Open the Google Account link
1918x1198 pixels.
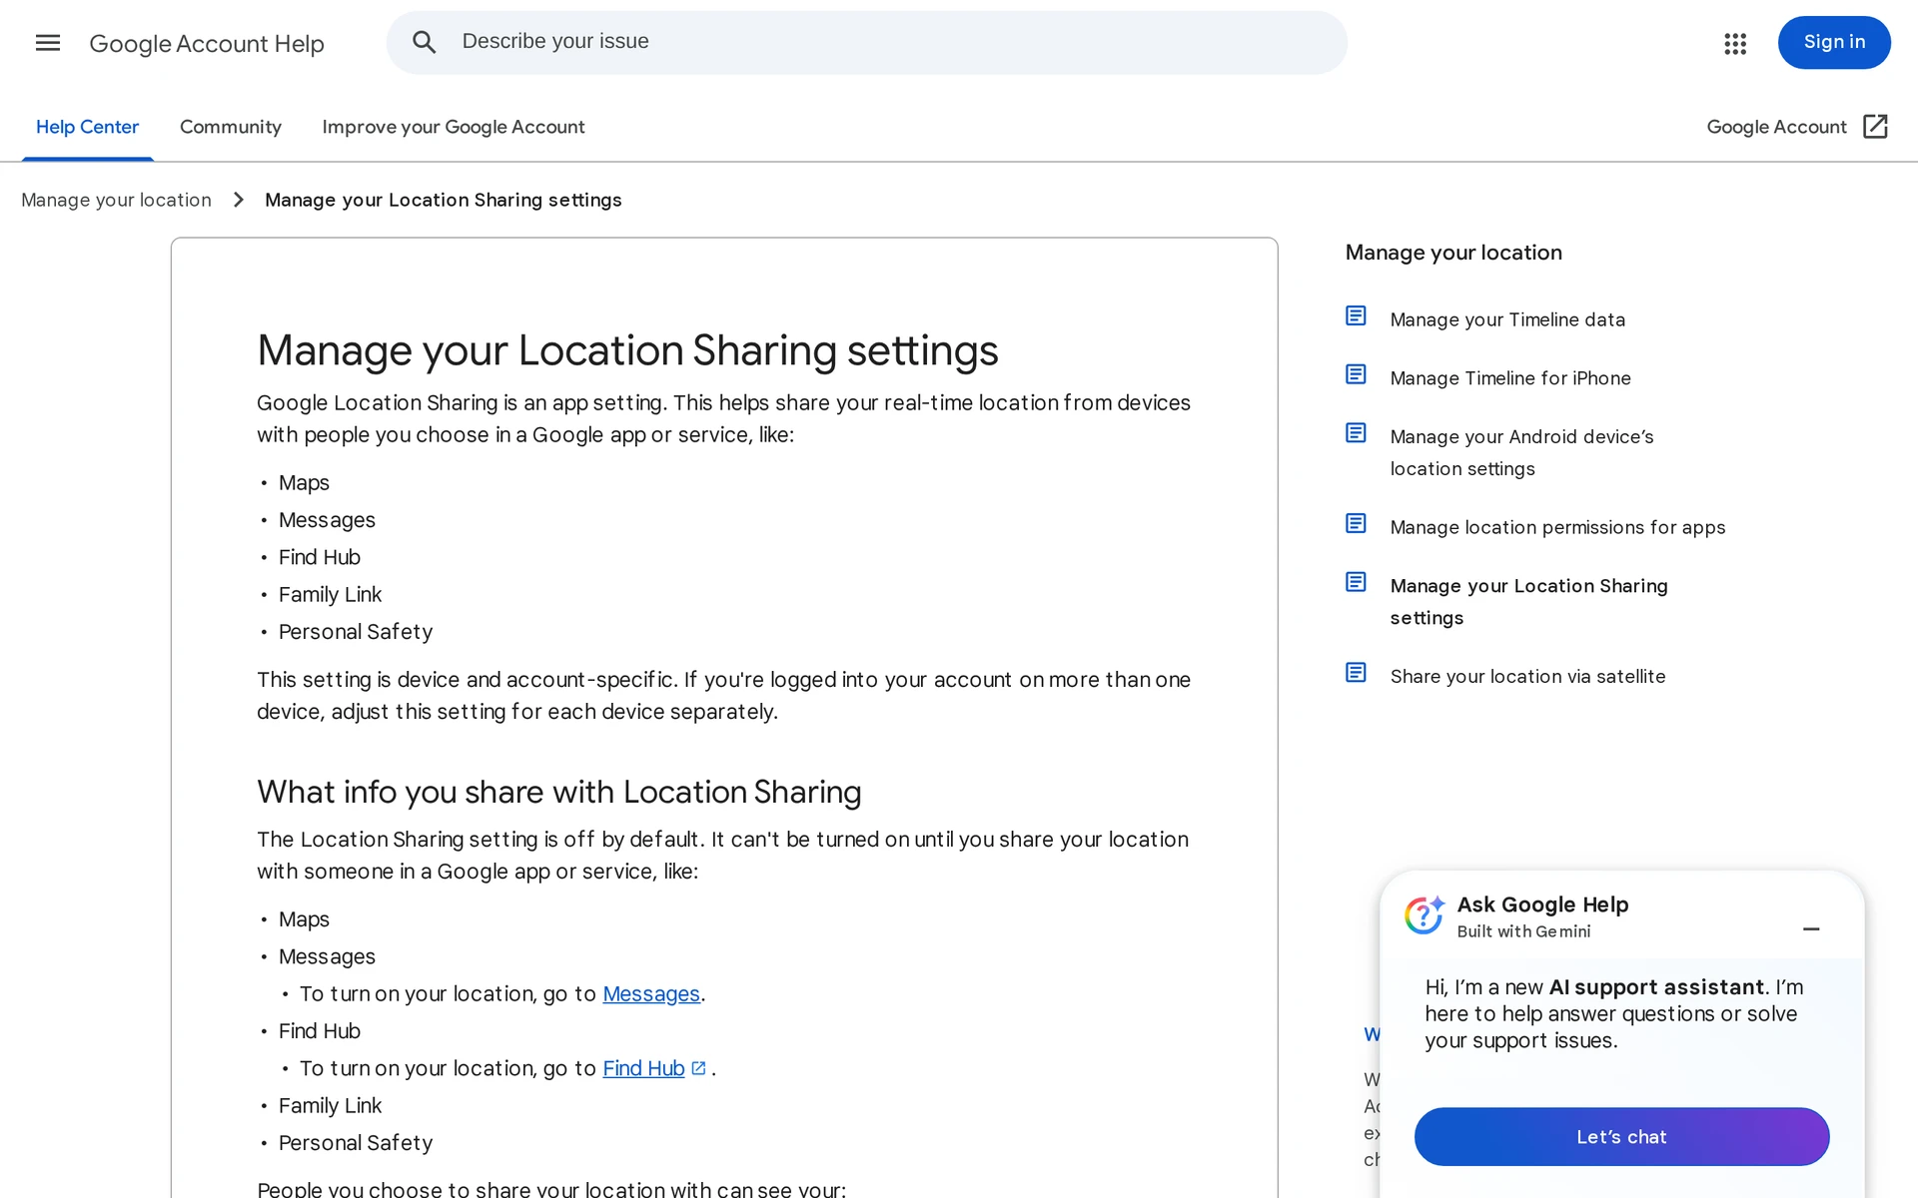pos(1776,127)
